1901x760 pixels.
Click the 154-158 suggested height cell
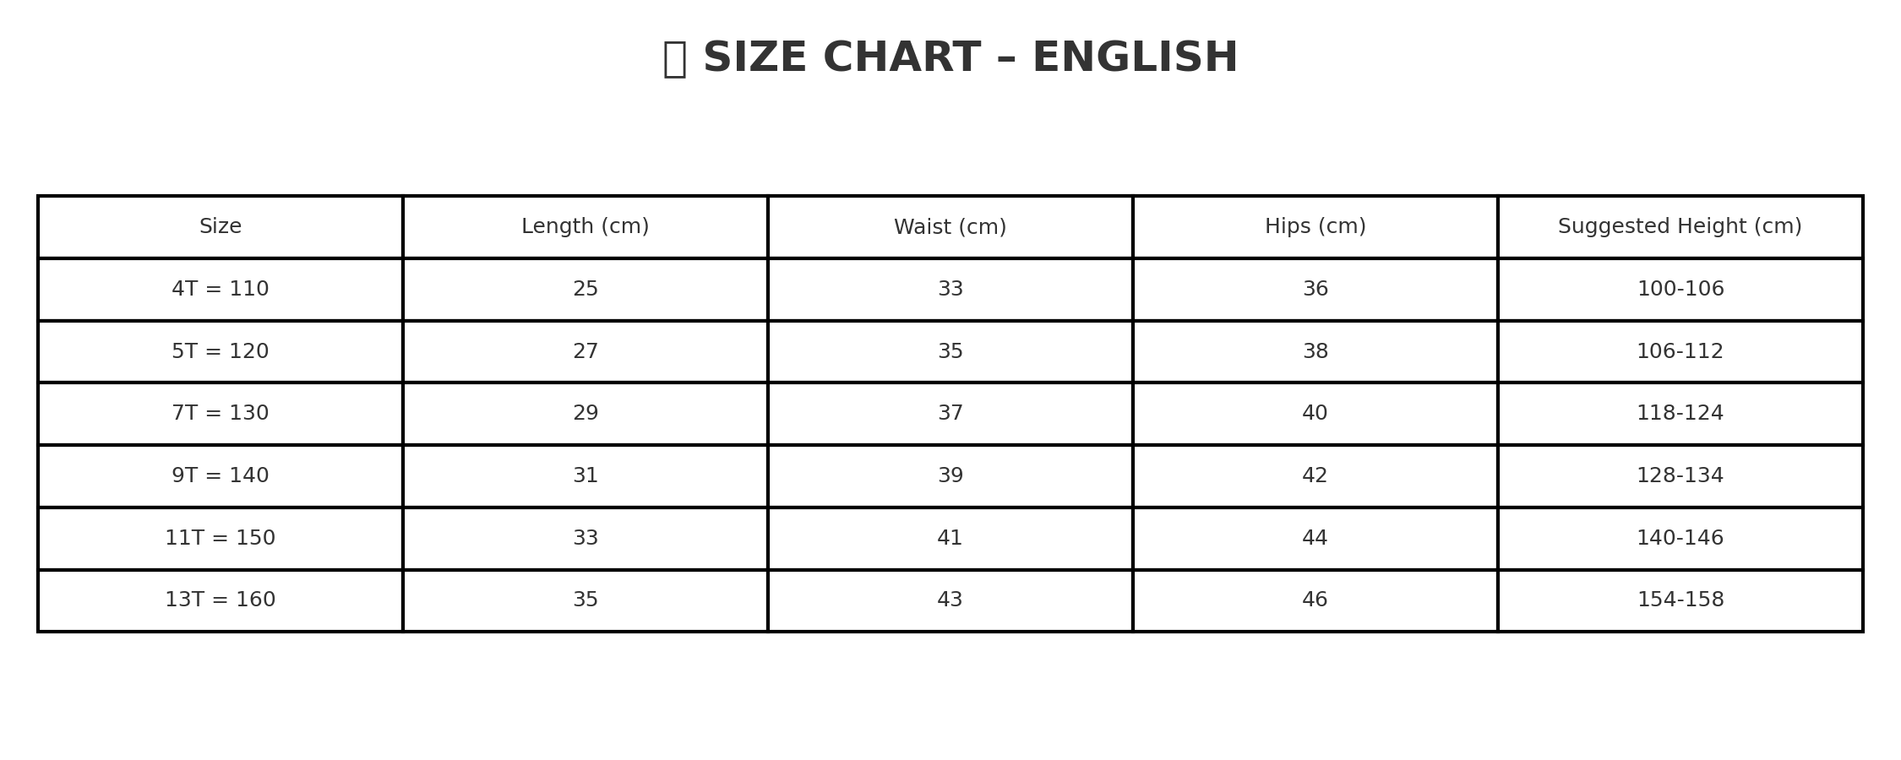tap(1680, 600)
